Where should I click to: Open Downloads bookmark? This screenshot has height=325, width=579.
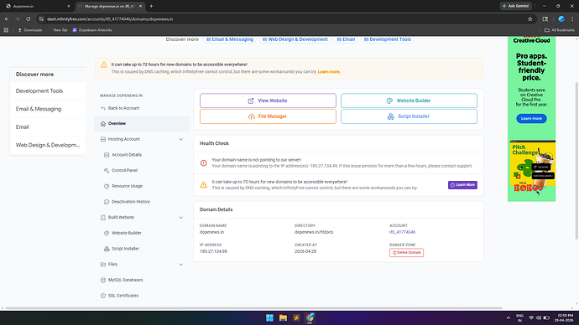(x=30, y=30)
